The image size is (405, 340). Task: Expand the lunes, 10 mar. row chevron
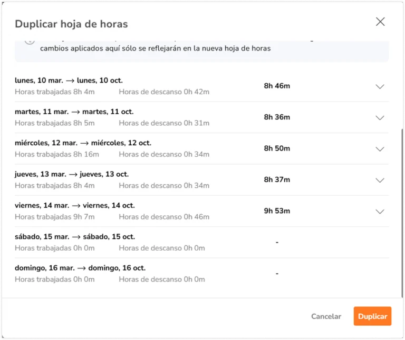380,87
